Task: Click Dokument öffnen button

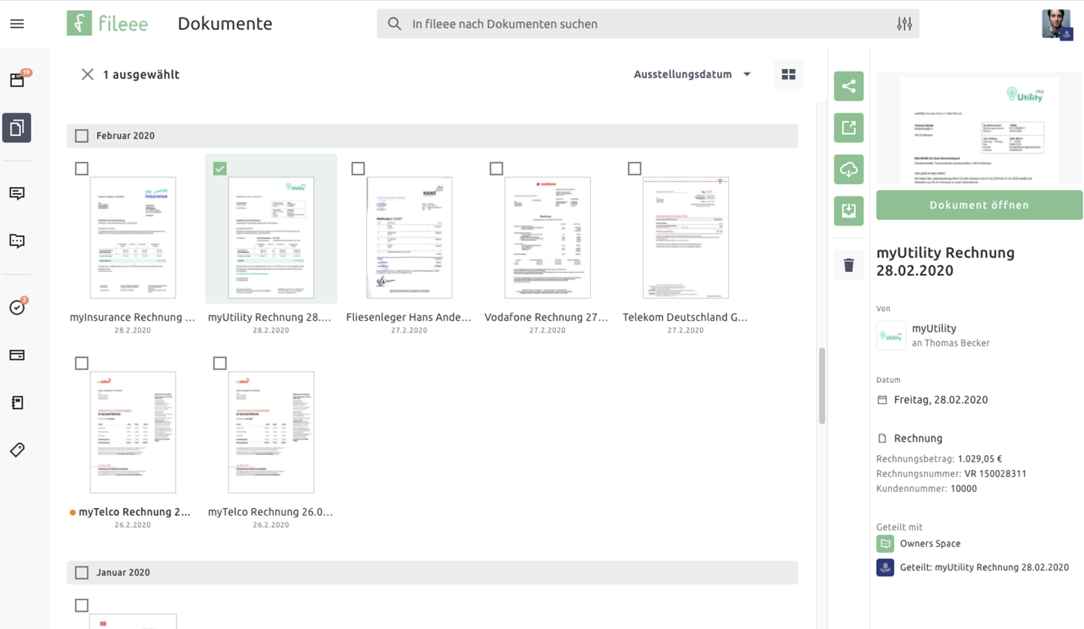Action: pos(979,205)
